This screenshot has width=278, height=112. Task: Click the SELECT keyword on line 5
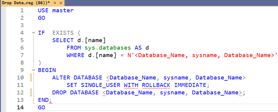(63, 40)
